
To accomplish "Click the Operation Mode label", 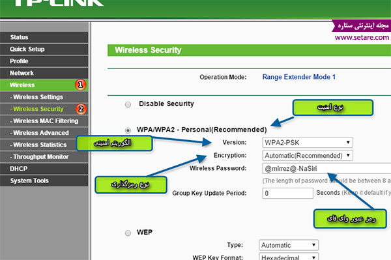I will [x=223, y=78].
